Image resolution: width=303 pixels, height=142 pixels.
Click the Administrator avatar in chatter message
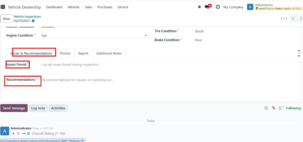[5, 131]
